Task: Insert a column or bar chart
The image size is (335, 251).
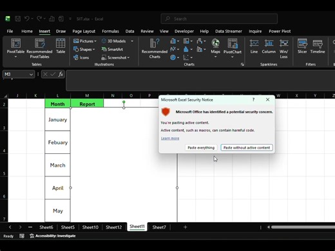Action: 175,41
